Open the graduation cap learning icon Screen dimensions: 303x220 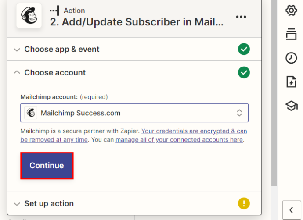(x=291, y=106)
